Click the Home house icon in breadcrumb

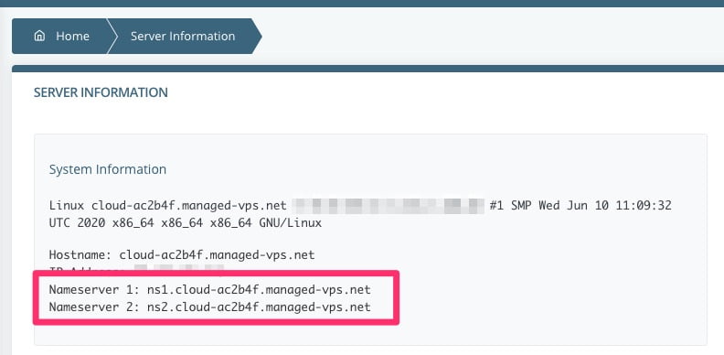click(39, 36)
